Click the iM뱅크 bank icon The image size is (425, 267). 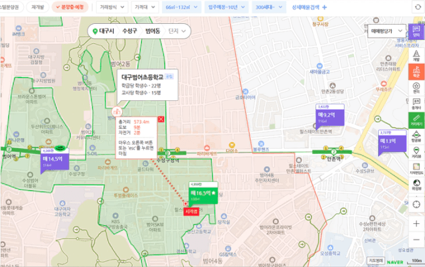tap(19, 28)
